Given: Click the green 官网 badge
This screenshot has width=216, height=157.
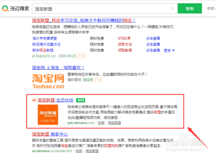Looking at the screenshot, I should [x=81, y=100].
